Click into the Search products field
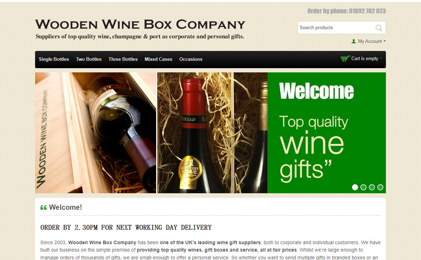The height and width of the screenshot is (260, 421). coord(336,28)
